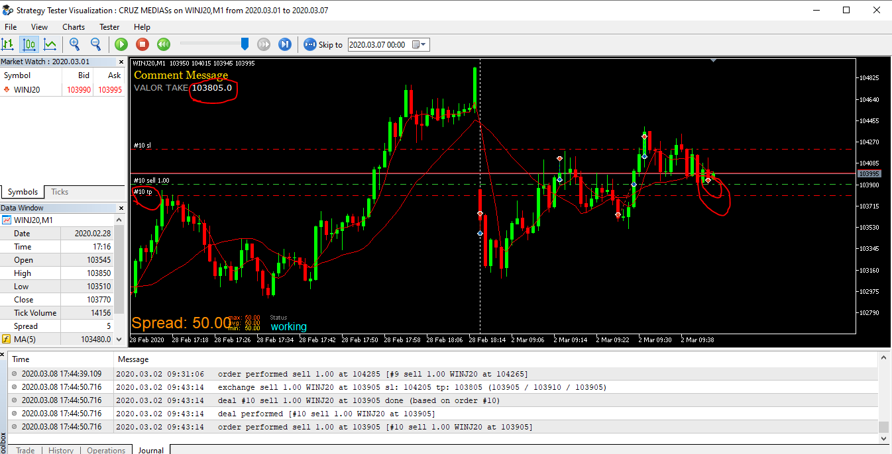The width and height of the screenshot is (892, 454).
Task: Switch to the History tab
Action: pyautogui.click(x=61, y=450)
